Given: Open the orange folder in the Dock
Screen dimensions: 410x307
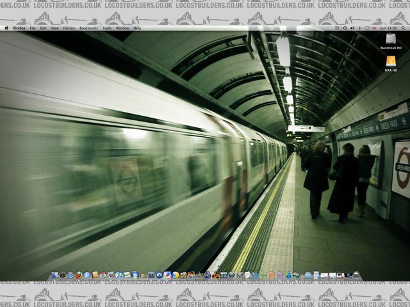Looking at the screenshot, I should click(x=272, y=275).
